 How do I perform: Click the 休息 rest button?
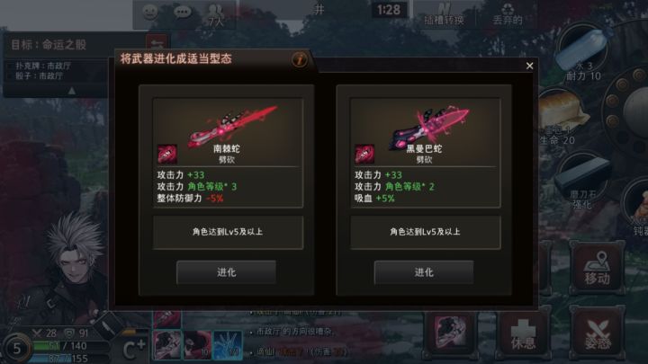click(x=524, y=334)
